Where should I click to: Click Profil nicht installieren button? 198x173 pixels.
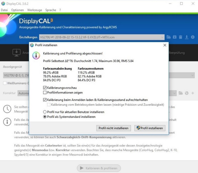[x=114, y=128]
